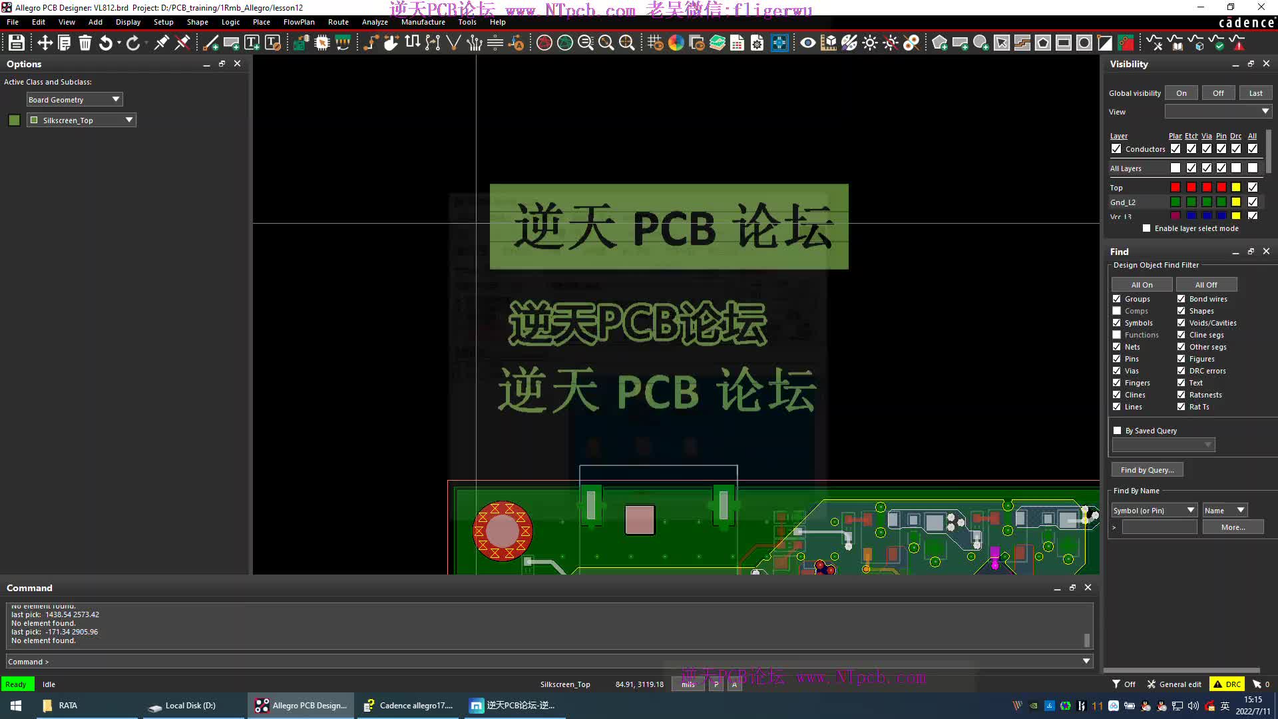This screenshot has height=719, width=1278.
Task: Open the Manufacture menu
Action: (423, 22)
